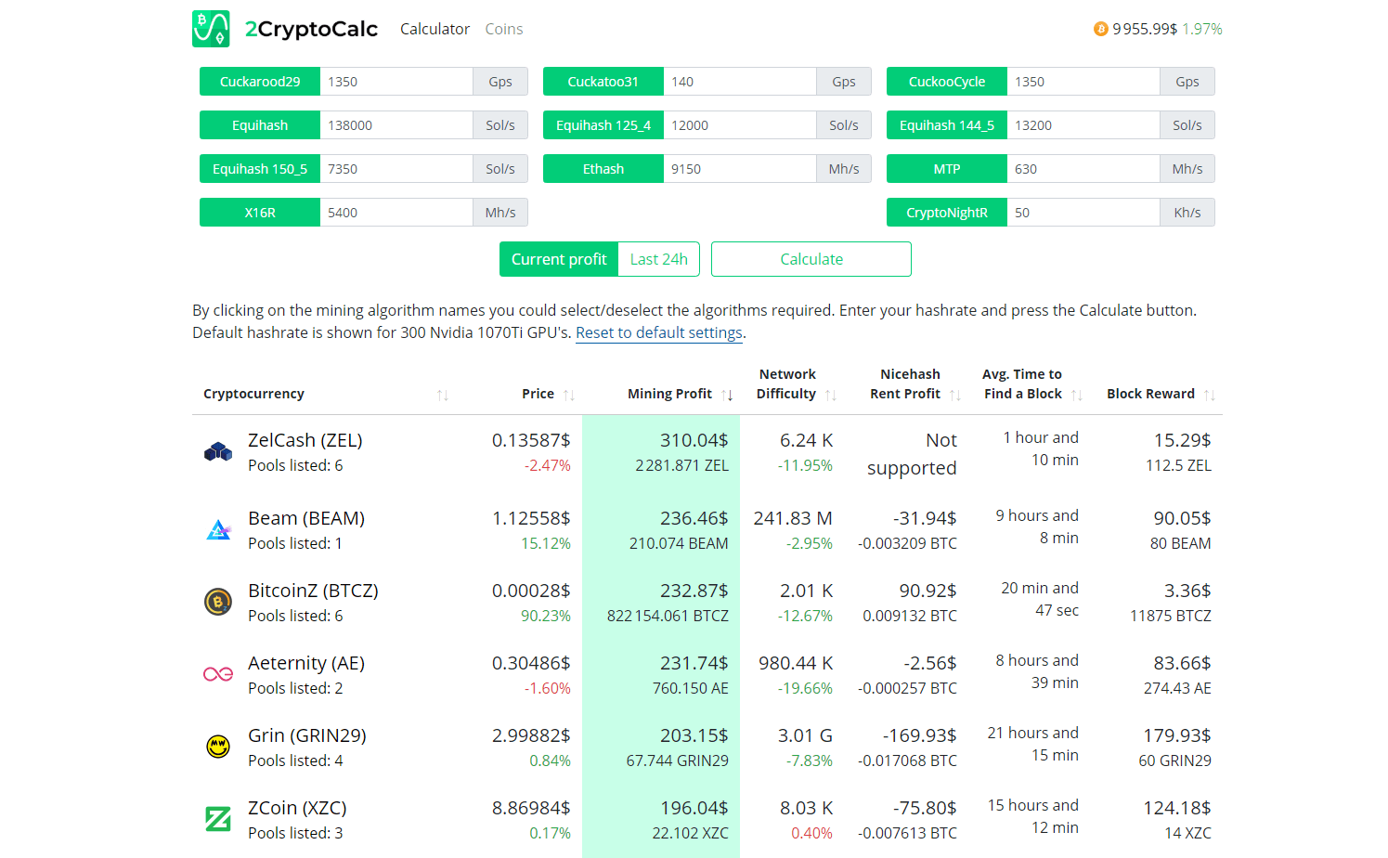This screenshot has width=1388, height=858.
Task: Click the ZCoin green Z icon
Action: (x=218, y=819)
